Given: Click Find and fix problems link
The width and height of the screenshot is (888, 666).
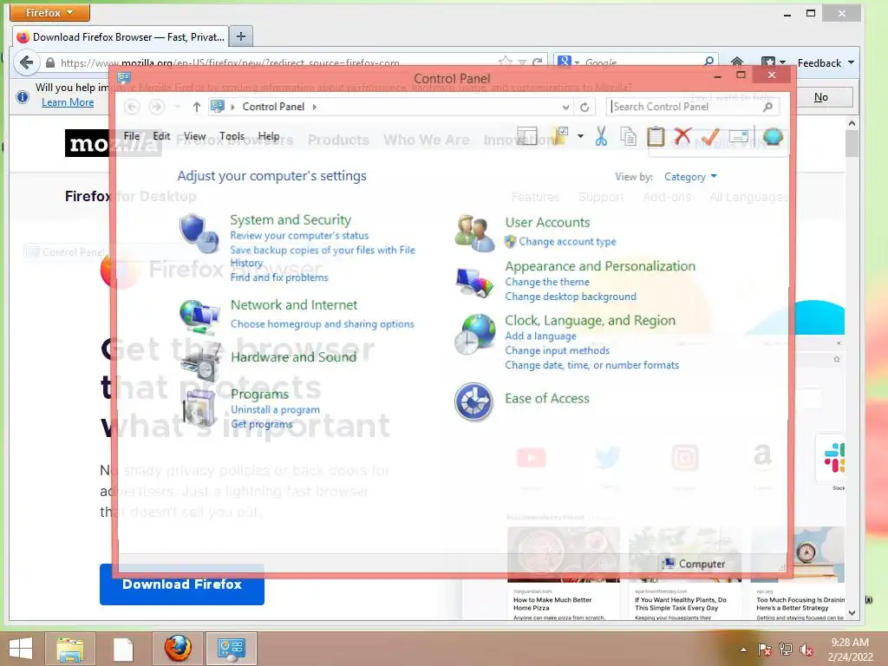Looking at the screenshot, I should (x=279, y=277).
